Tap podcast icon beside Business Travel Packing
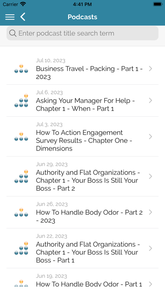 coord(21,69)
